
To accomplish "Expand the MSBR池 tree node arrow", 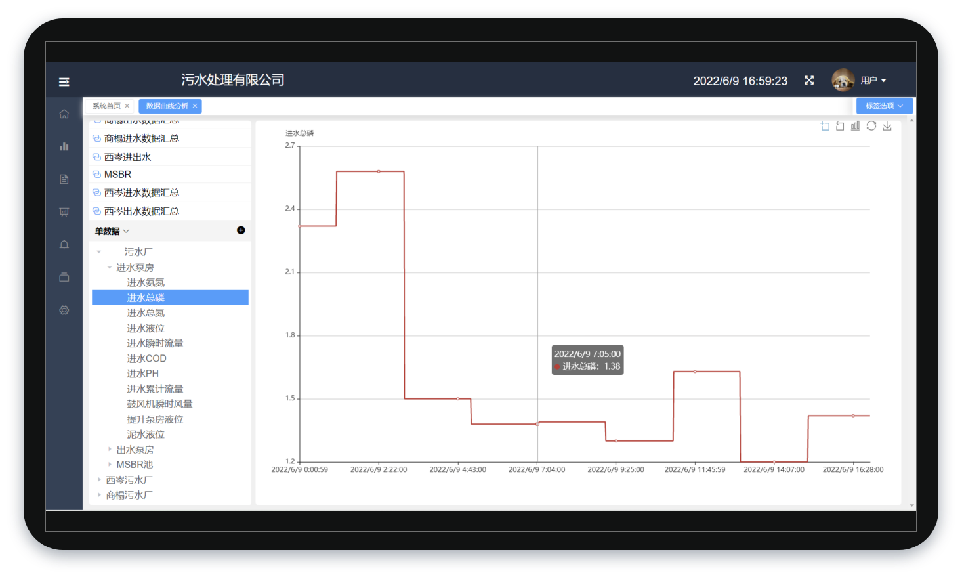I will (x=110, y=464).
